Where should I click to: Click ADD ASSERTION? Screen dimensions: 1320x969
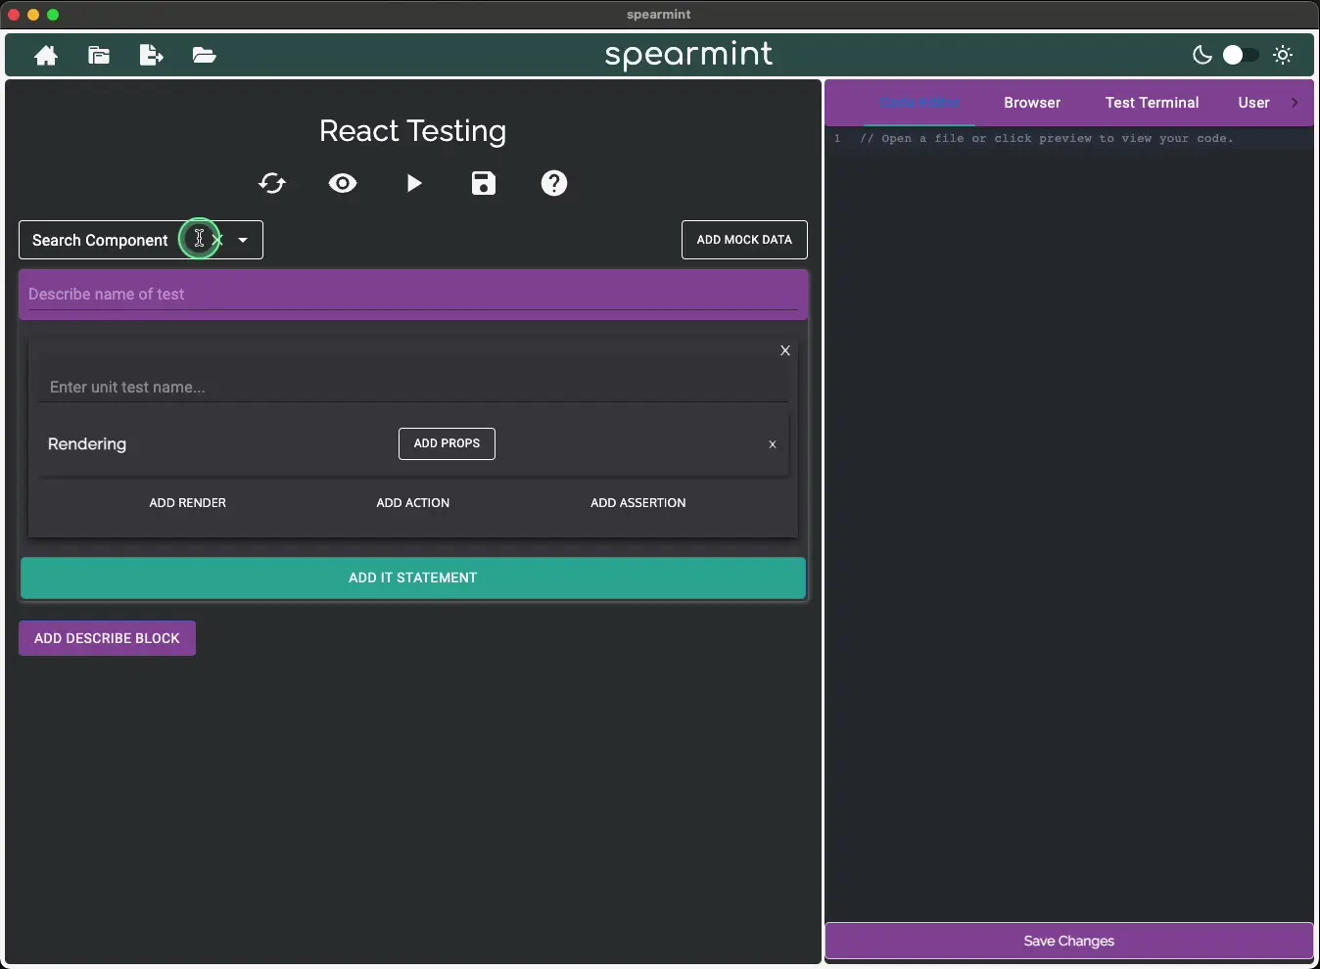point(638,503)
